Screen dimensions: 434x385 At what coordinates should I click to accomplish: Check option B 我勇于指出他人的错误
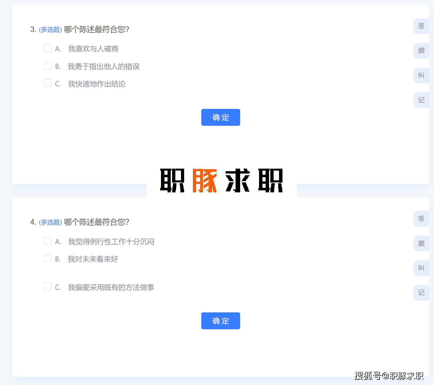pyautogui.click(x=47, y=66)
